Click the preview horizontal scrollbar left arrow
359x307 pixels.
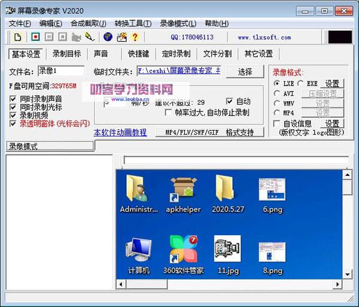[x=121, y=284]
